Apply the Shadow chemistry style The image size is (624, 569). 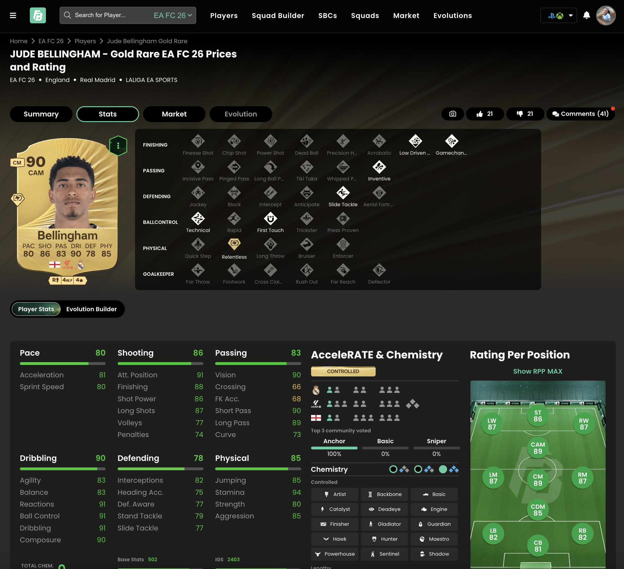coord(434,554)
